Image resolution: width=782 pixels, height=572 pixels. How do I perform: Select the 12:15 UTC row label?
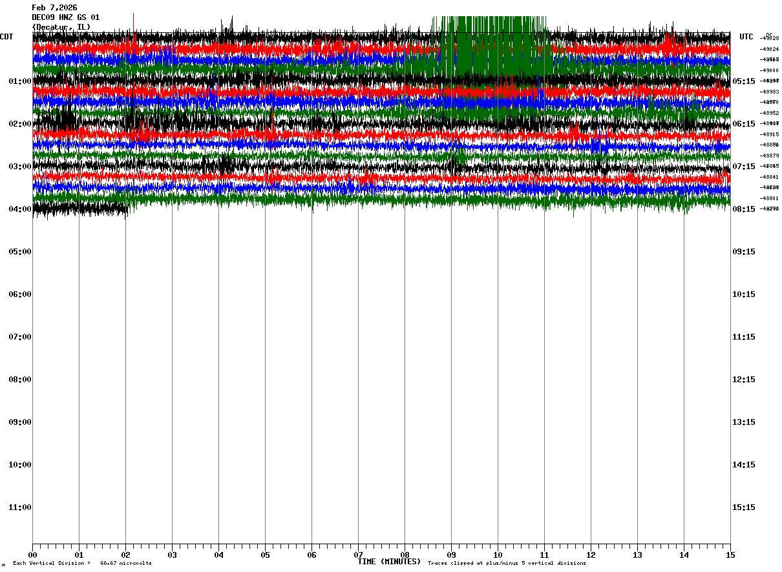(744, 380)
